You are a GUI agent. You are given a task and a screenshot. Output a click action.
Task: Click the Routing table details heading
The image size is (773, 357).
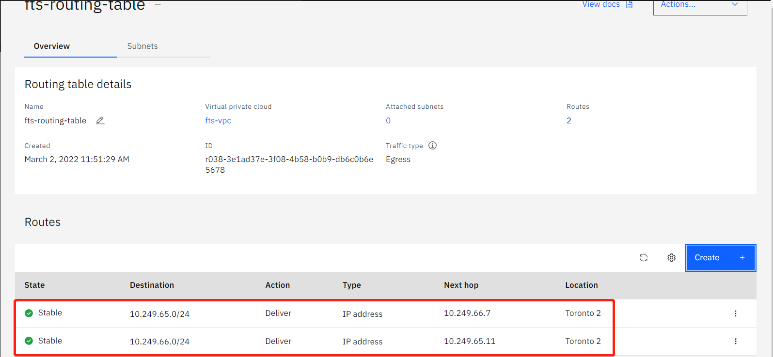point(78,84)
